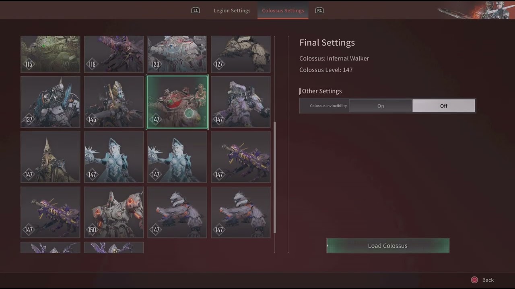Click the Load Colossus button

click(x=388, y=246)
